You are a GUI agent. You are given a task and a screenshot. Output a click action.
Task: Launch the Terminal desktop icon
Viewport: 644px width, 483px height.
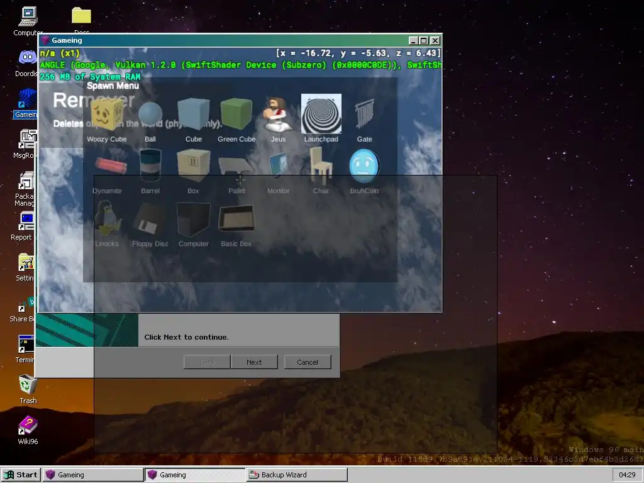click(25, 349)
